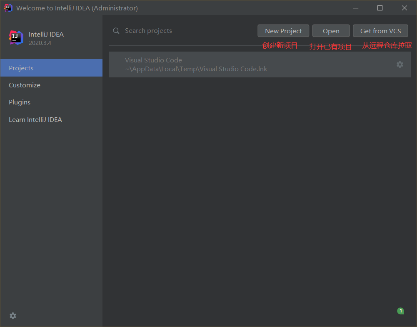Viewport: 417px width, 327px height.
Task: Click the Open button
Action: coord(331,31)
